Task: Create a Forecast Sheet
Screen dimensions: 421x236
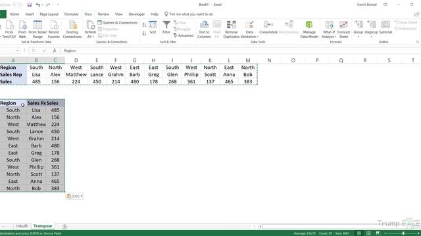Action: [x=343, y=29]
